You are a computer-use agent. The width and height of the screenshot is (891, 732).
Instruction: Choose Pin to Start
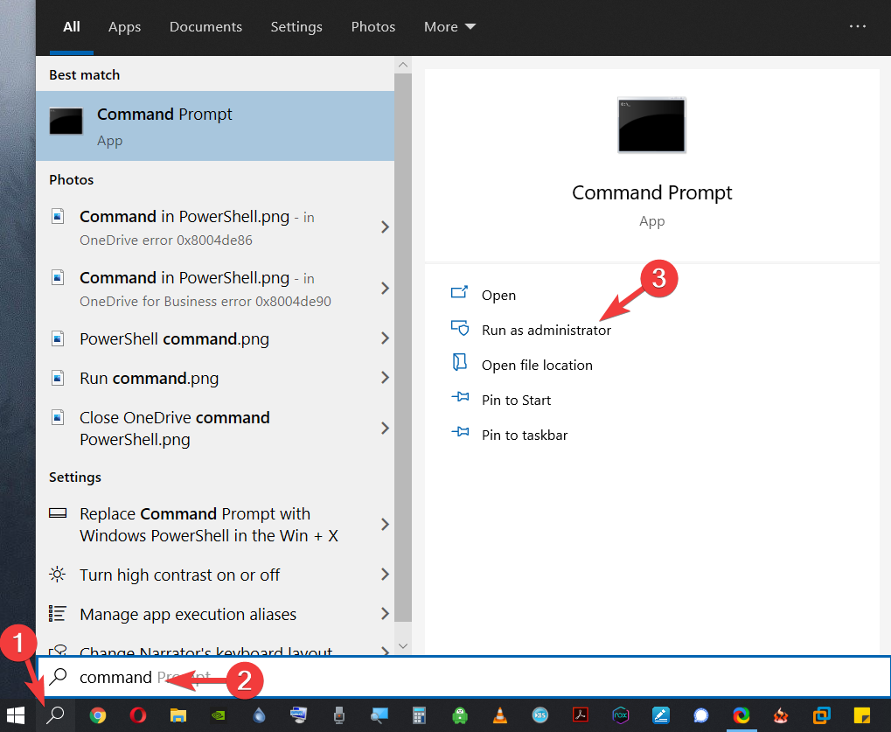point(516,400)
